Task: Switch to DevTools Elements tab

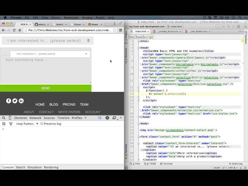Action: [x=21, y=118]
